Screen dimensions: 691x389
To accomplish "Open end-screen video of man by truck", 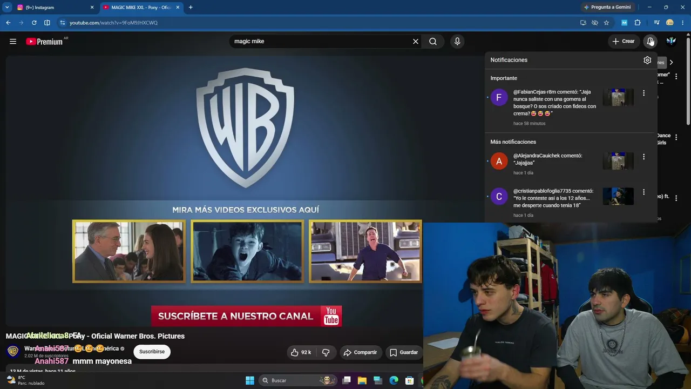I will [365, 251].
